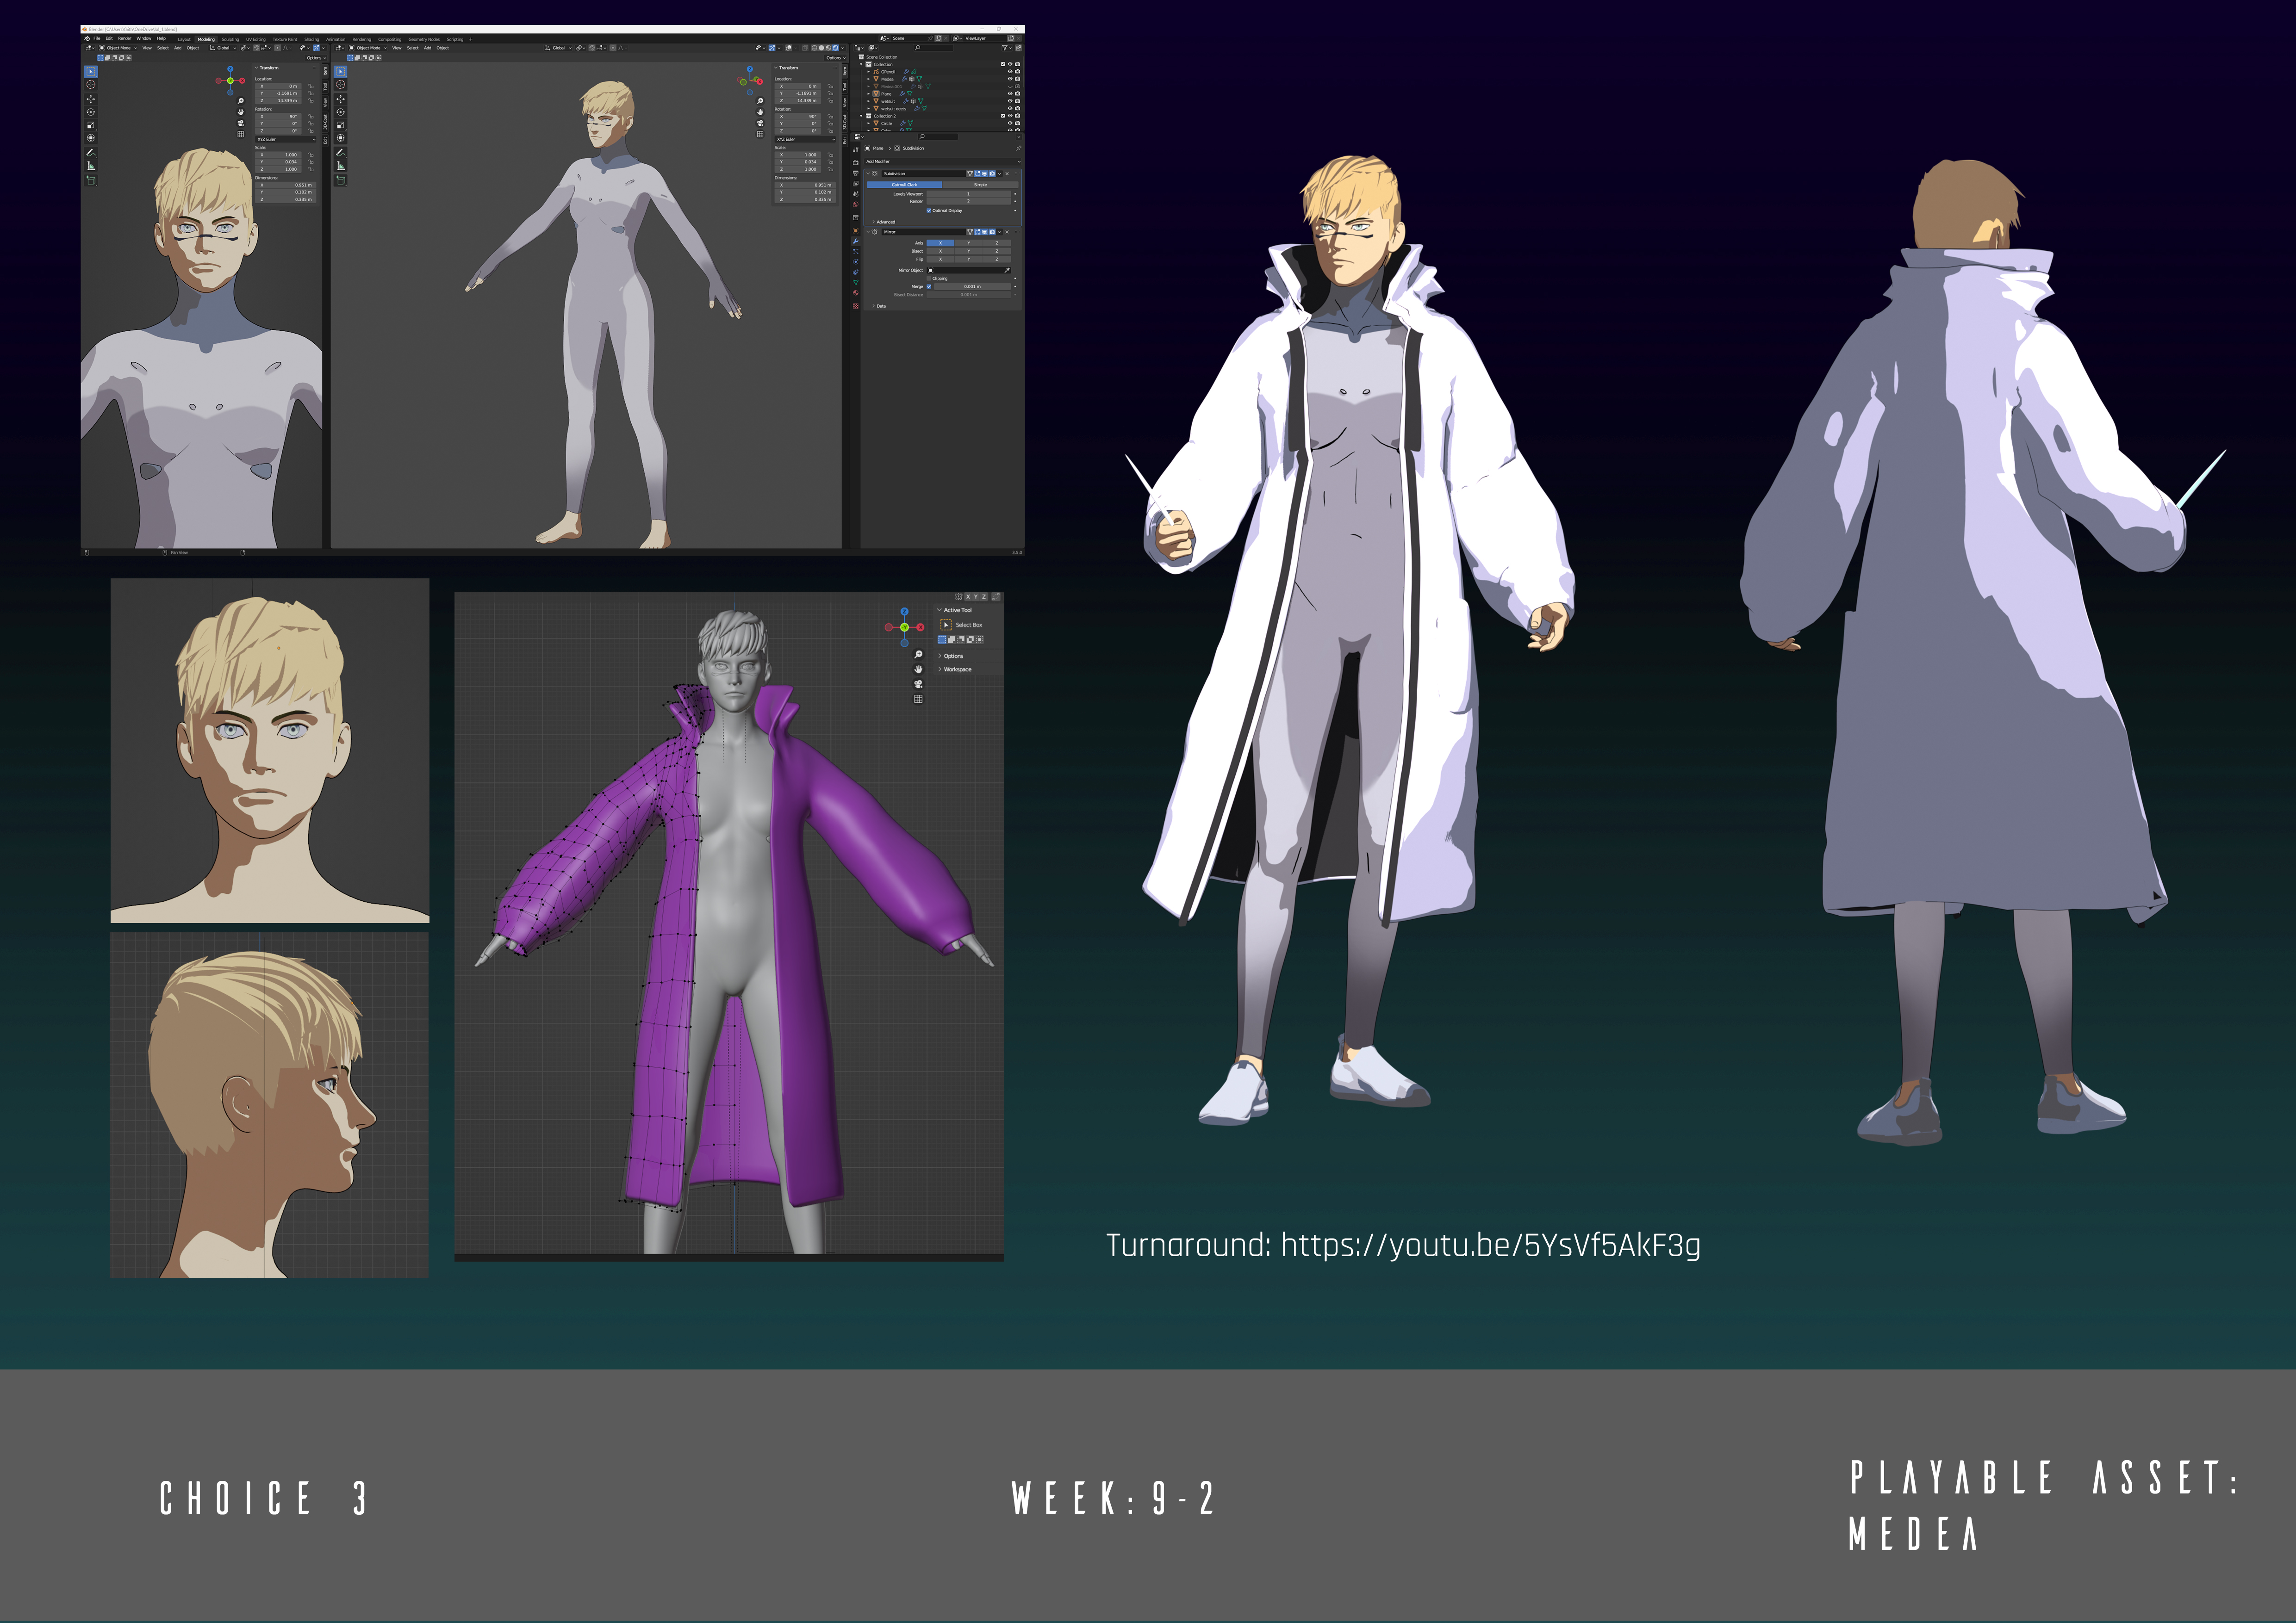Expand the Workspace panel in lower viewport

[x=957, y=669]
